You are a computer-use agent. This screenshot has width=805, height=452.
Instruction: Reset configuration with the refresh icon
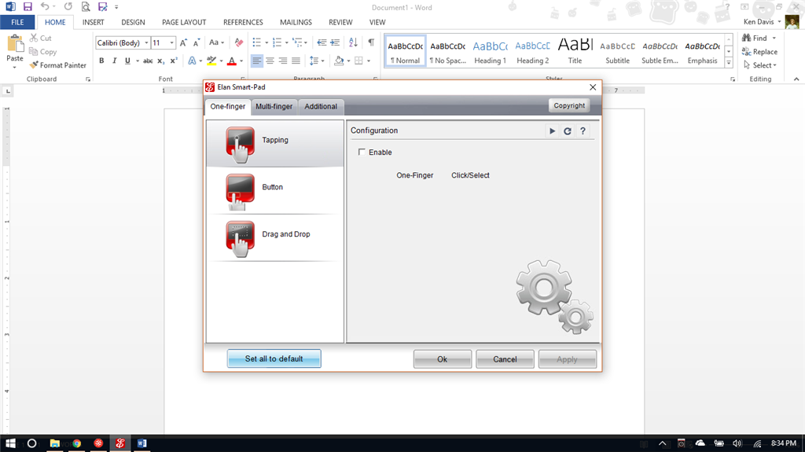[x=568, y=131]
